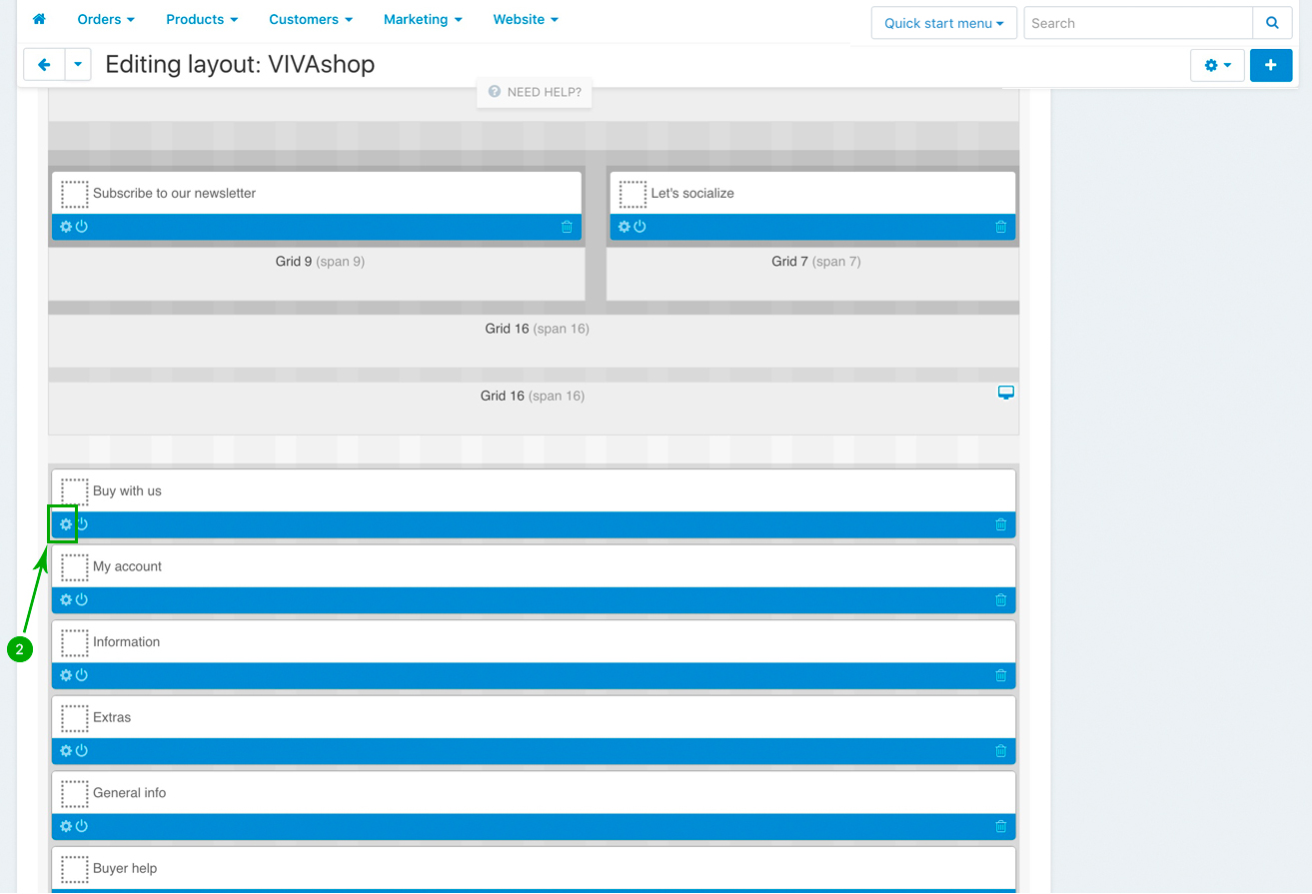Open settings gear for Extras block

pos(66,751)
